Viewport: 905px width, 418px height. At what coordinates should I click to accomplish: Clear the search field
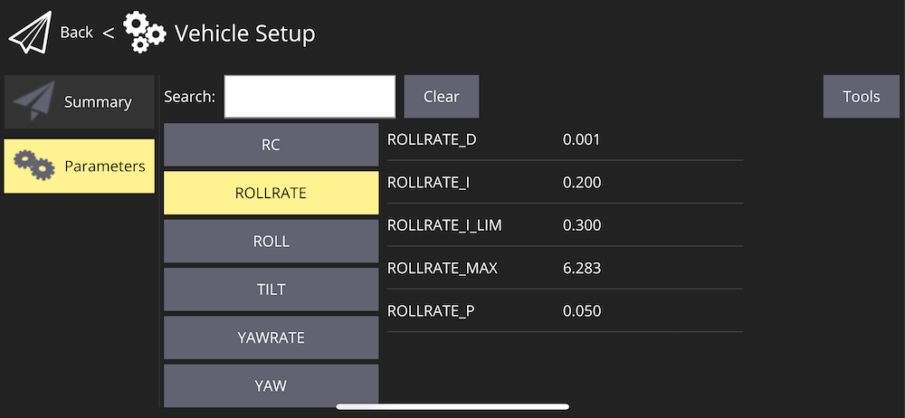[x=441, y=97]
